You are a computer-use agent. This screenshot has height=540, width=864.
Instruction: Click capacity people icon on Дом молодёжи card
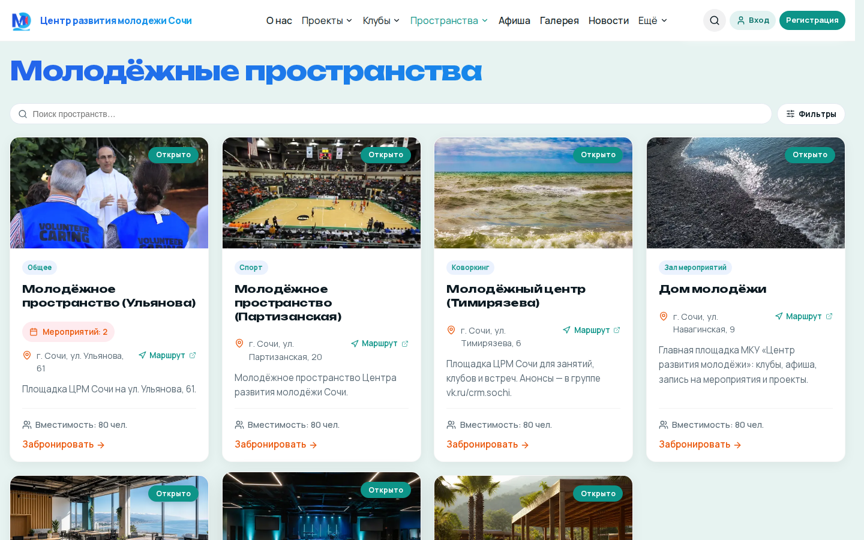point(664,425)
